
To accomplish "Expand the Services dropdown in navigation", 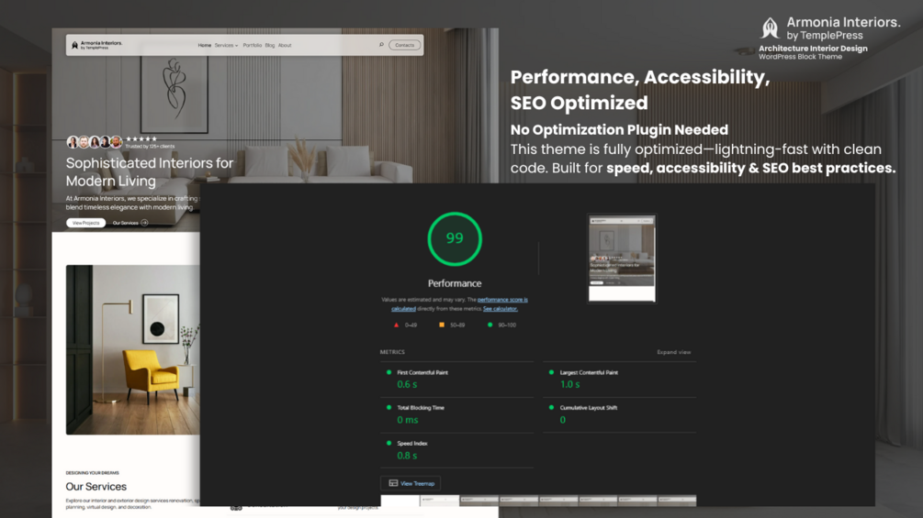I will [226, 45].
